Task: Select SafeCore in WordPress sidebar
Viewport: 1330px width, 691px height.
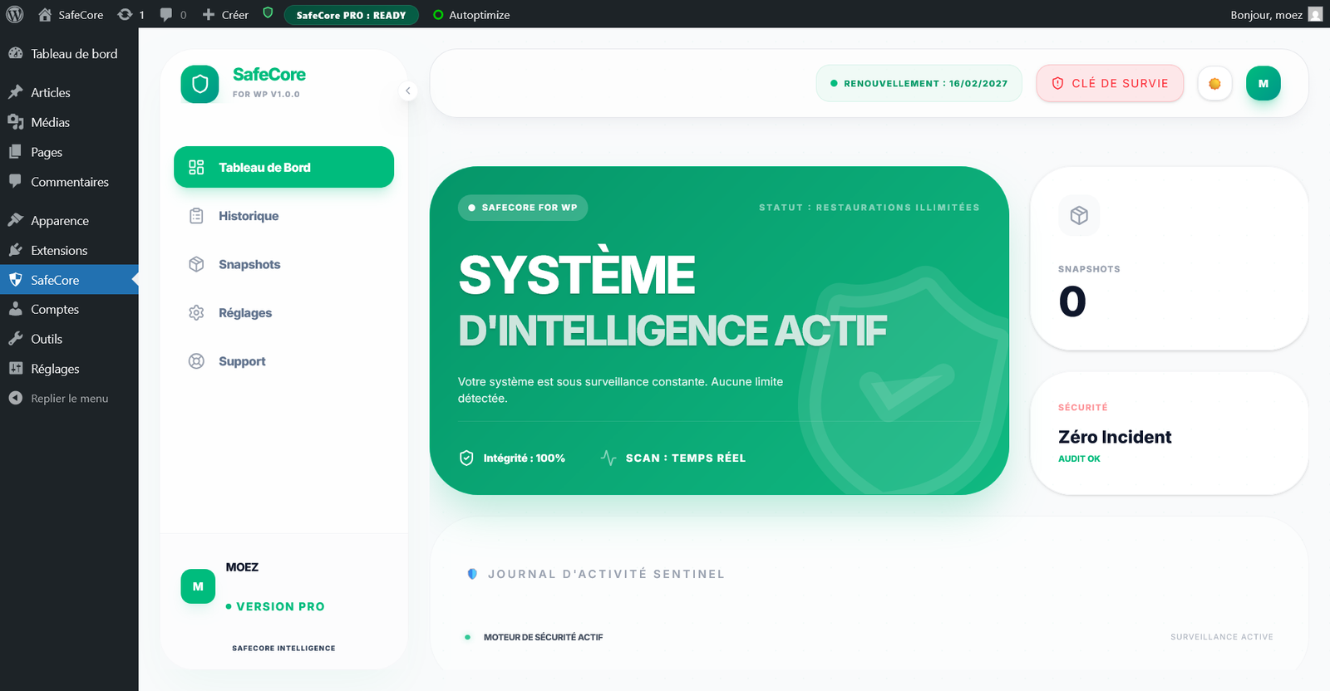Action: click(x=69, y=280)
